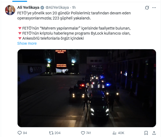The width and height of the screenshot is (164, 137).
Task: Click the 94 replies count
Action: point(25,133)
